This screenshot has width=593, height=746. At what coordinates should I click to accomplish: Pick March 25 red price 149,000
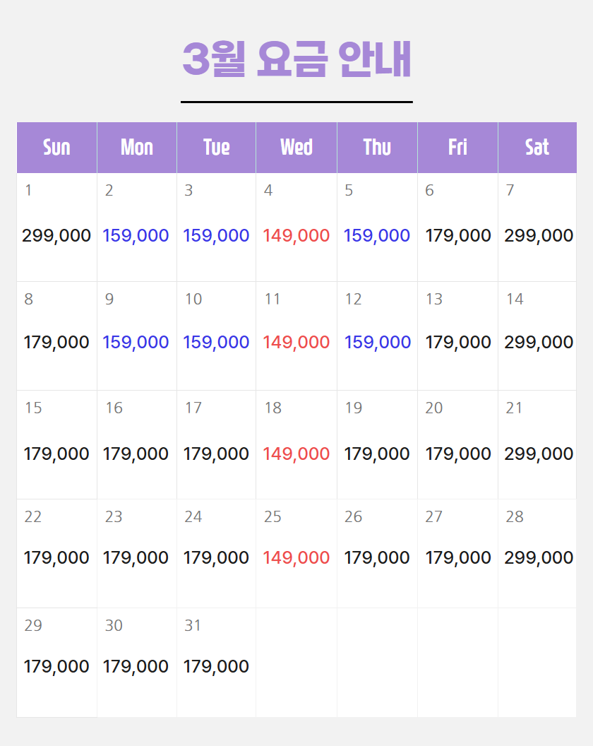296,557
